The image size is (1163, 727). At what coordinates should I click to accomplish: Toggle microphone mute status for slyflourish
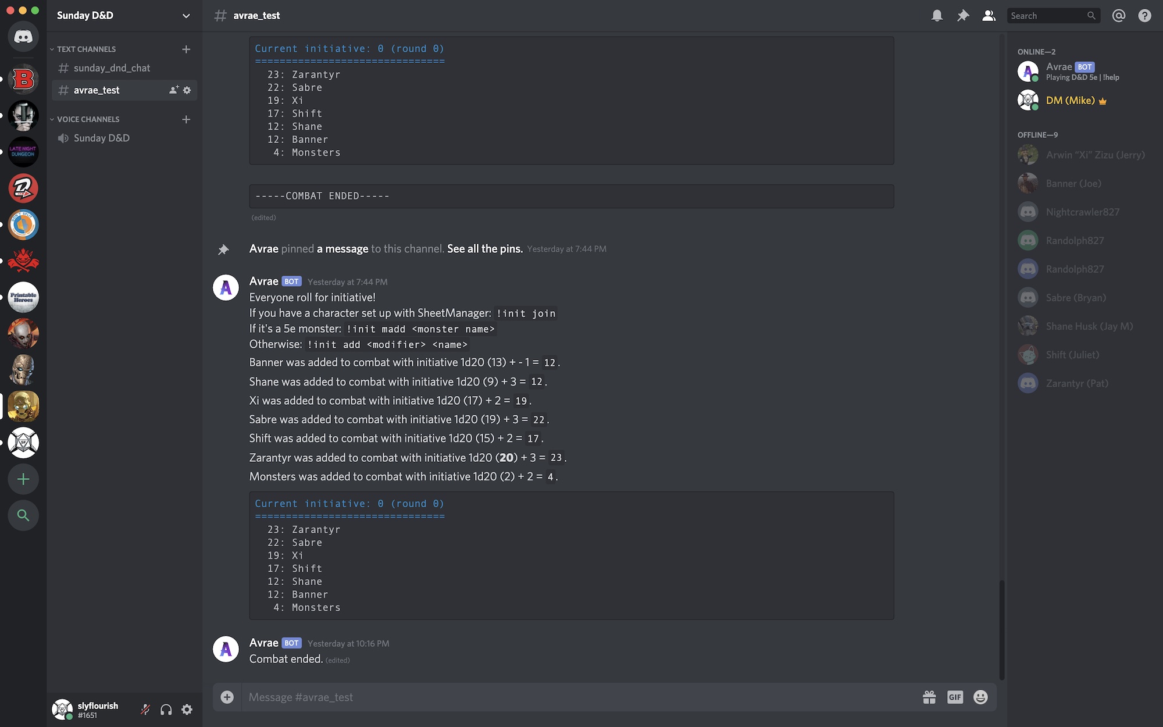click(x=144, y=710)
